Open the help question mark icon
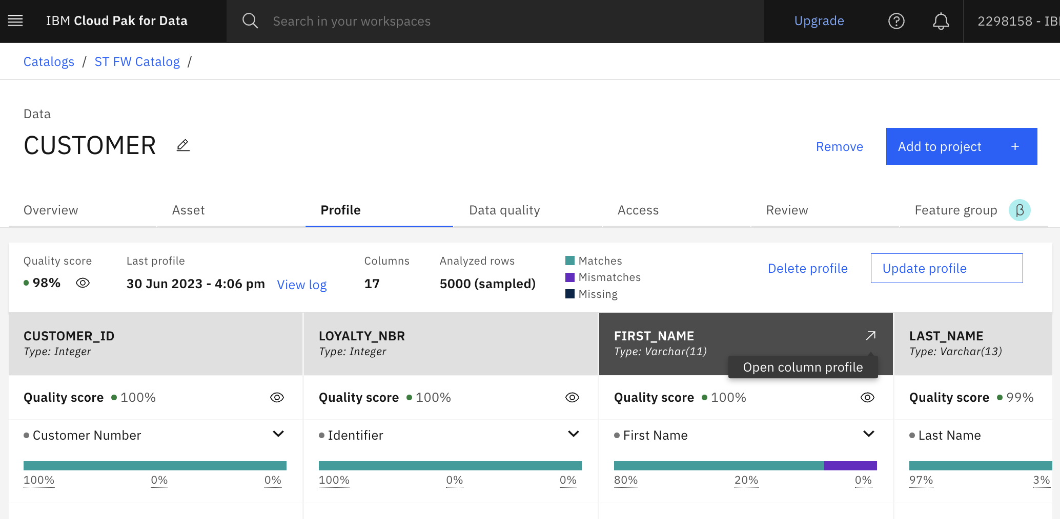This screenshot has height=519, width=1060. pos(896,21)
